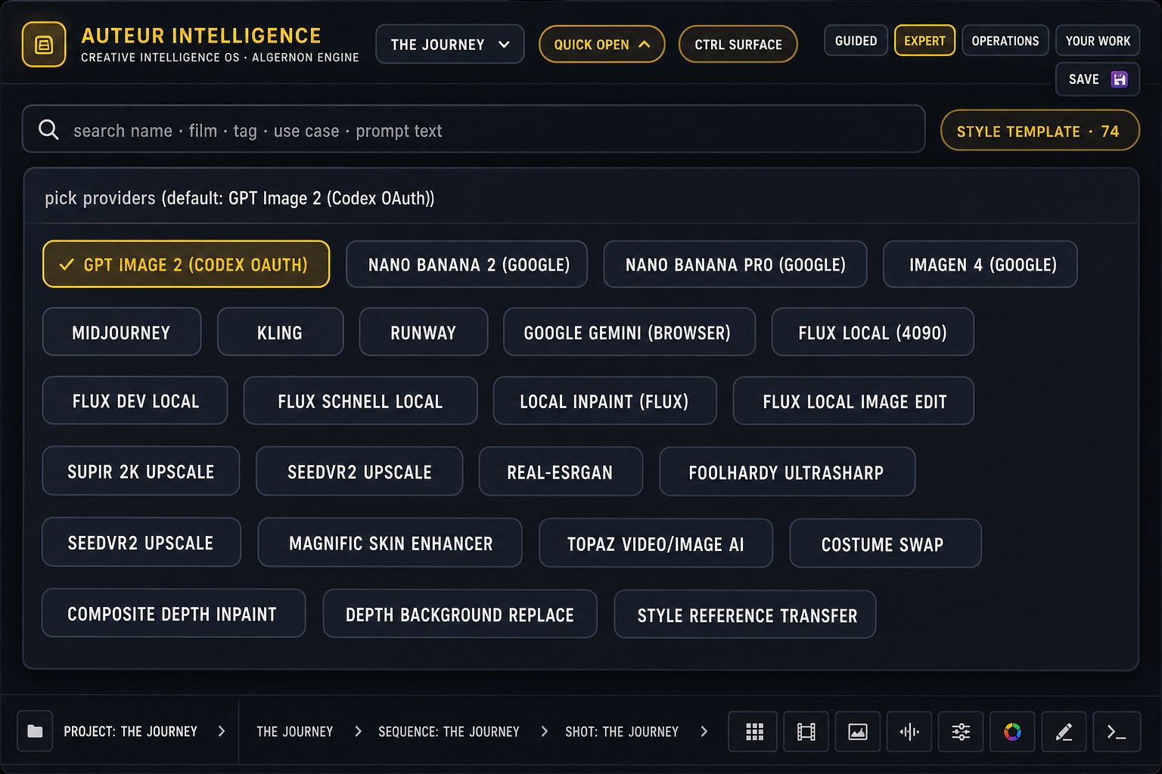Image resolution: width=1162 pixels, height=774 pixels.
Task: Open the project folder icon in bottom bar
Action: coord(35,731)
